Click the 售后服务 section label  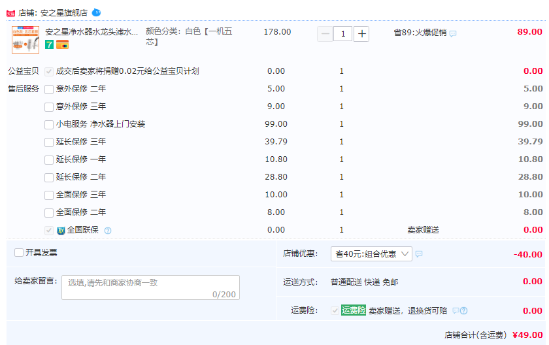tap(24, 89)
